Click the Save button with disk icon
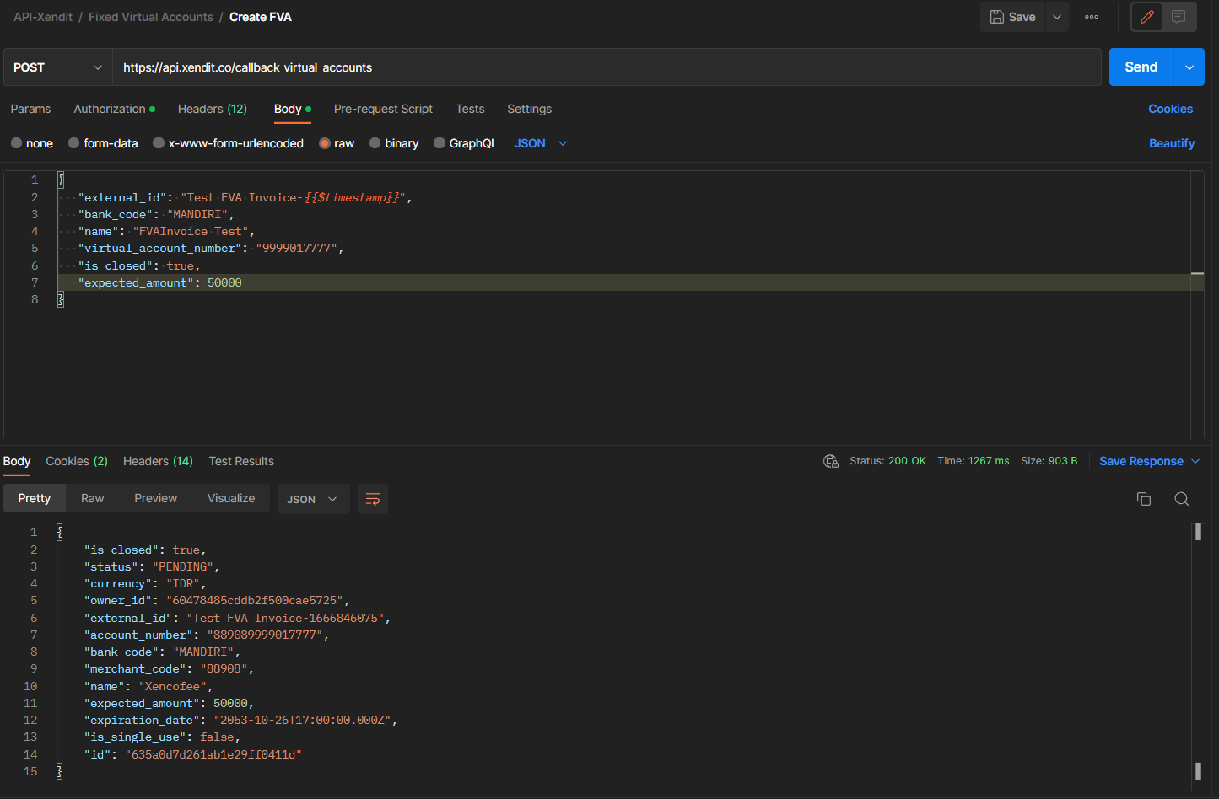Image resolution: width=1219 pixels, height=799 pixels. pos(1012,17)
